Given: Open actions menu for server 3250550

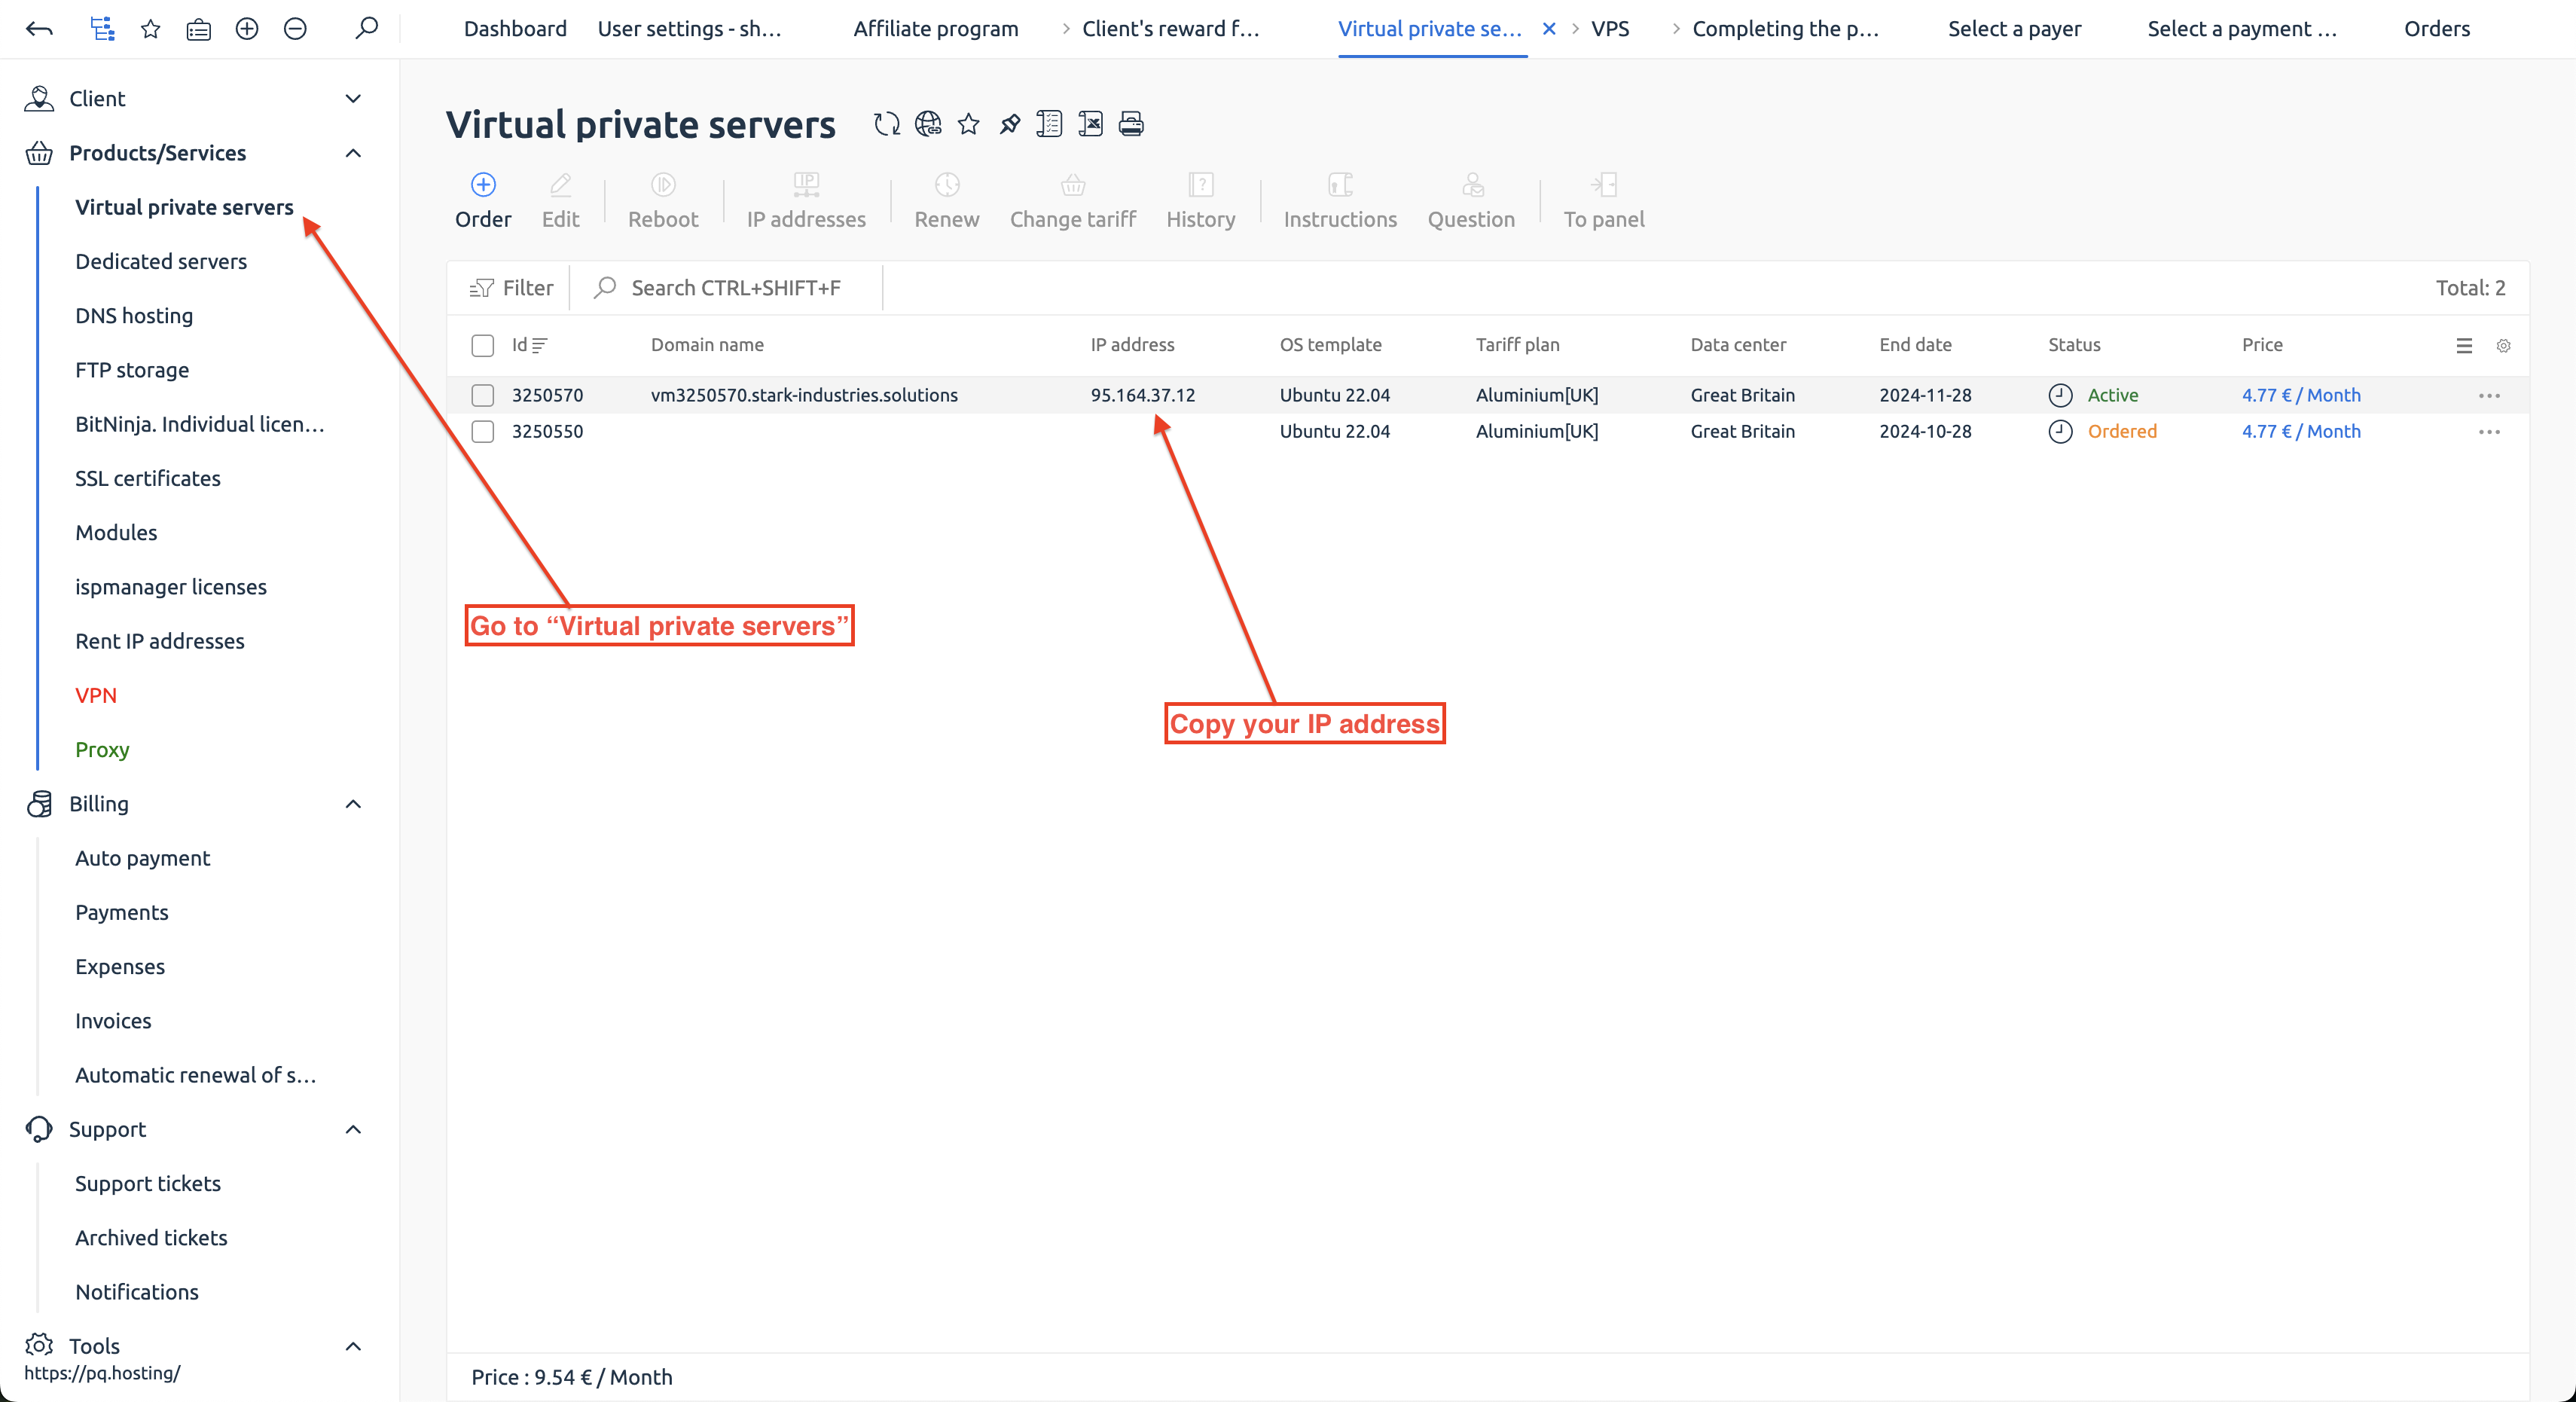Looking at the screenshot, I should point(2490,432).
